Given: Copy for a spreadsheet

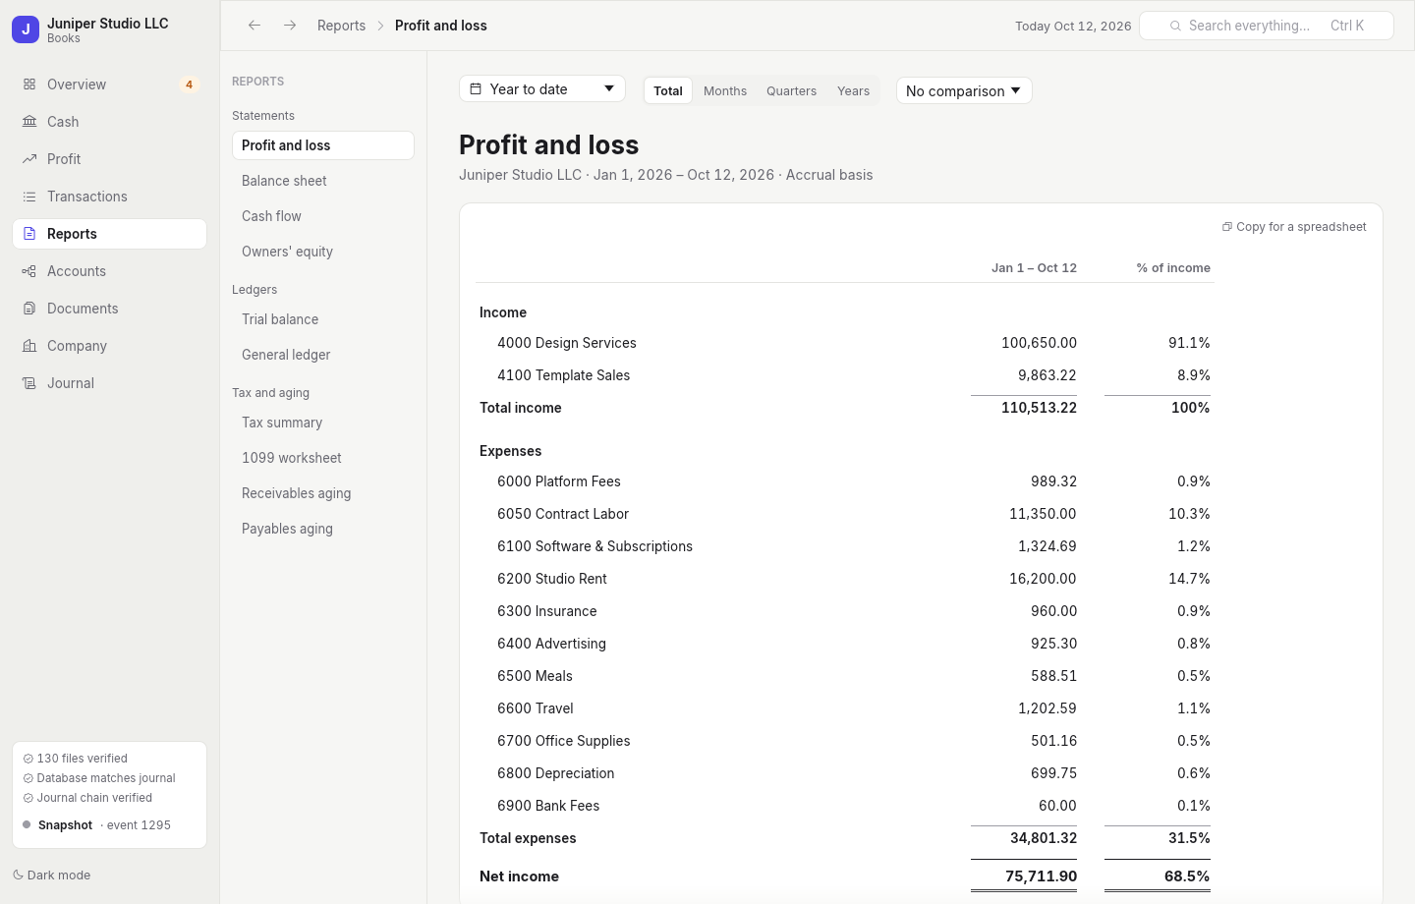Looking at the screenshot, I should point(1294,227).
